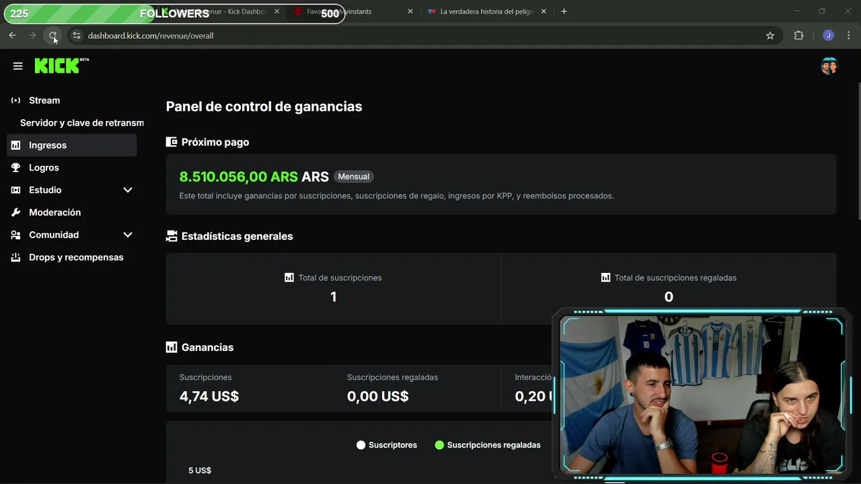Expand the Comunidad submenu chevron
Screen dimensions: 861x484
tap(128, 235)
